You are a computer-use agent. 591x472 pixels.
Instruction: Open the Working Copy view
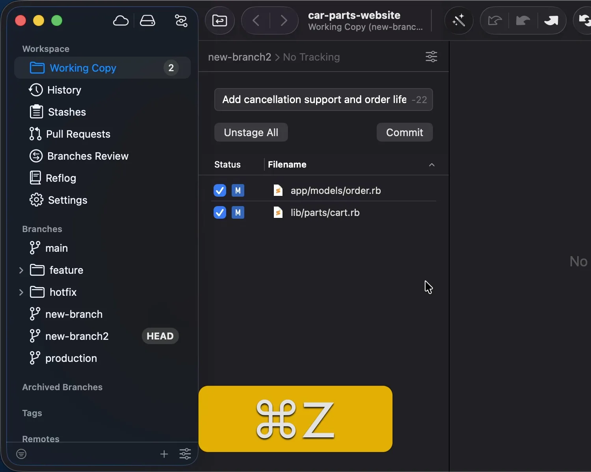102,68
